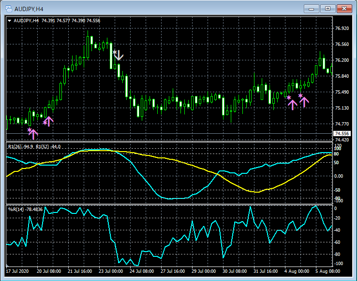Click the 17 Jul 2020 time axis label
Screen dimensions: 358x281
click(x=17, y=271)
